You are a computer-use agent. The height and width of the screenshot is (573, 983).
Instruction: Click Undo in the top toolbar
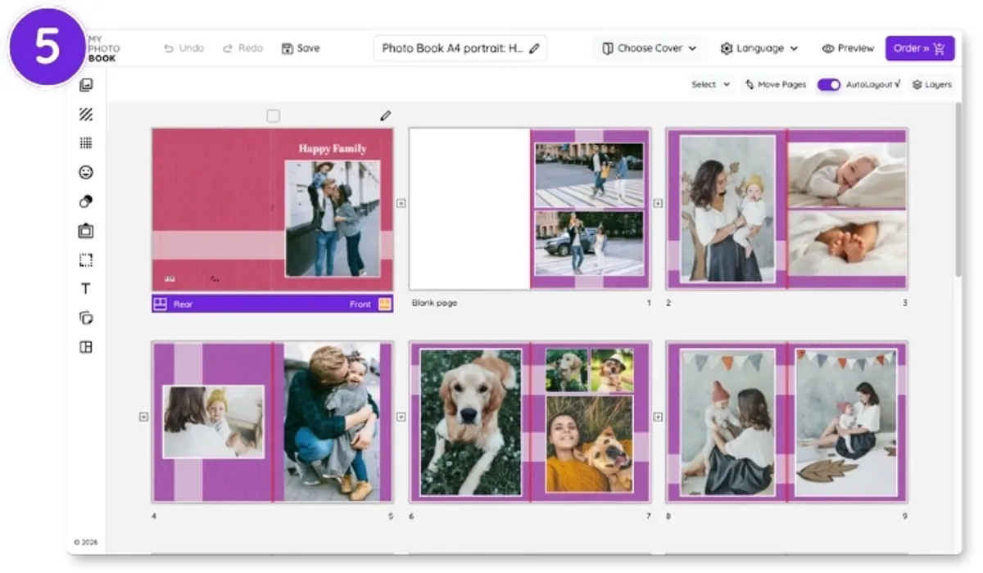(183, 48)
